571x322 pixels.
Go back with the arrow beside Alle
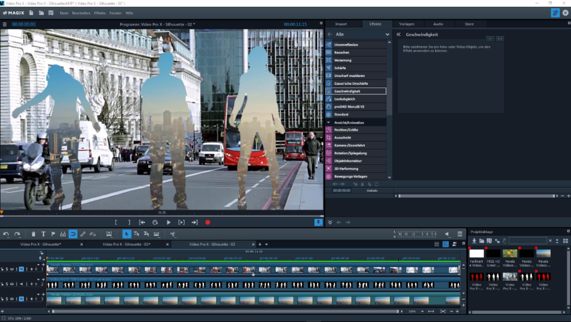click(330, 34)
